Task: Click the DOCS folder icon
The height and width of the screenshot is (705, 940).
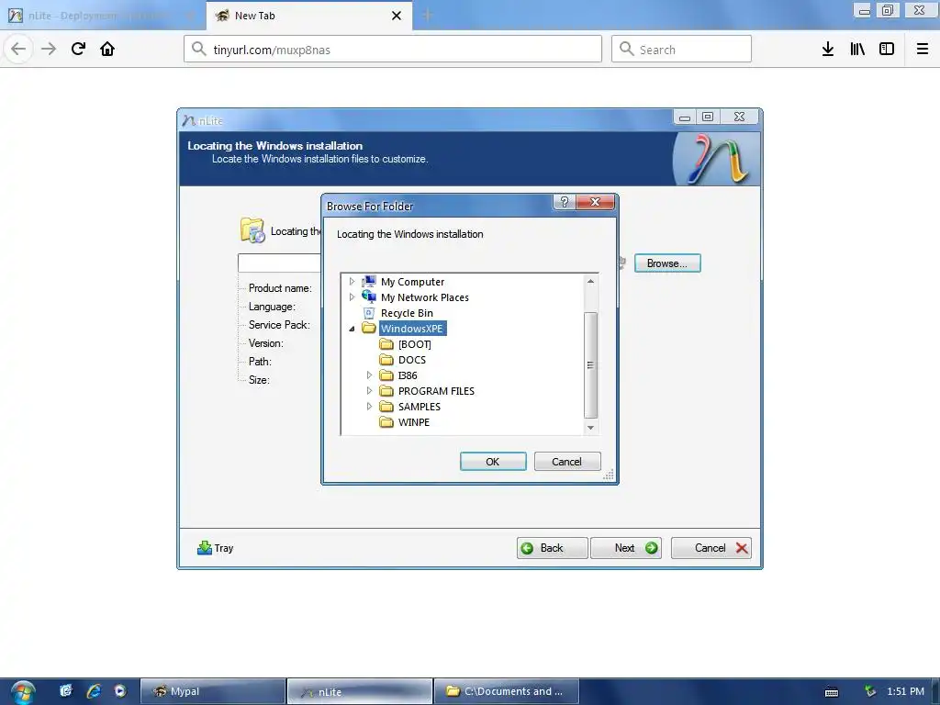Action: click(x=386, y=360)
